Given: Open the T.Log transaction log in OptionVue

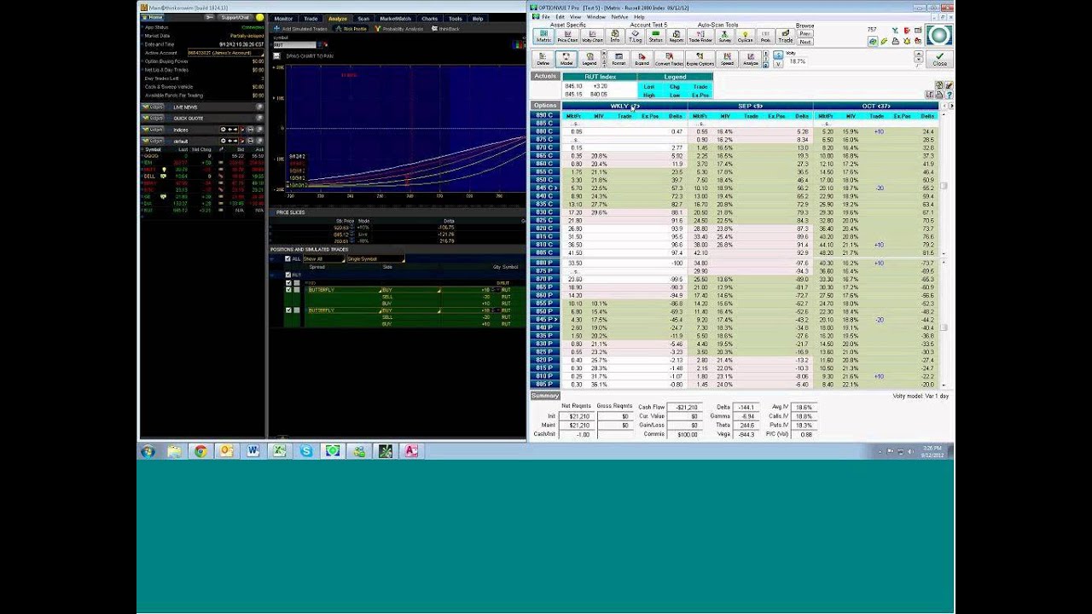Looking at the screenshot, I should [636, 37].
